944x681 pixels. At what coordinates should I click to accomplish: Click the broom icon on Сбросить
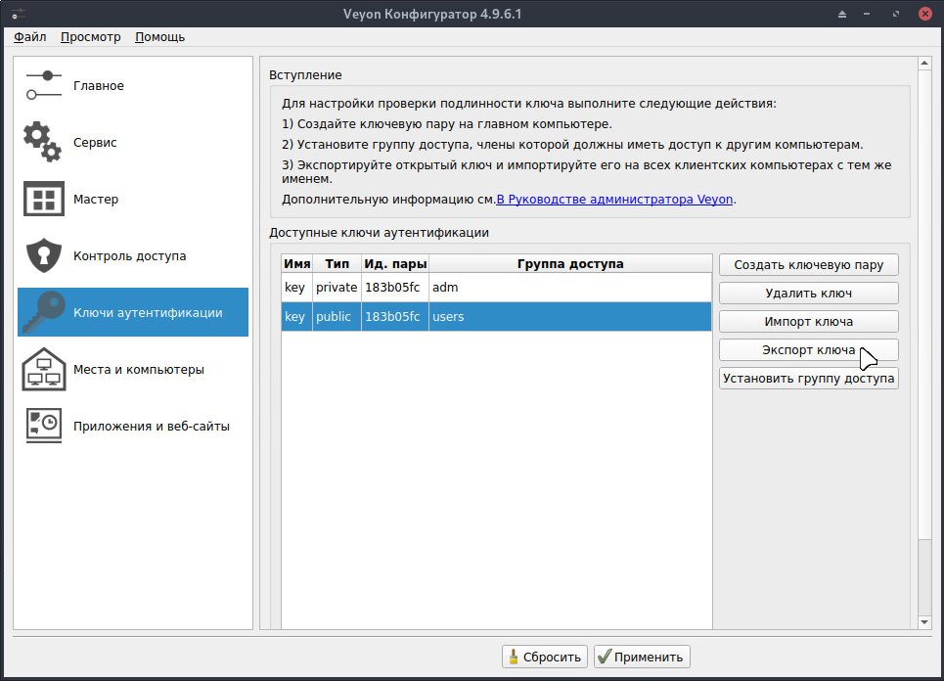[514, 657]
